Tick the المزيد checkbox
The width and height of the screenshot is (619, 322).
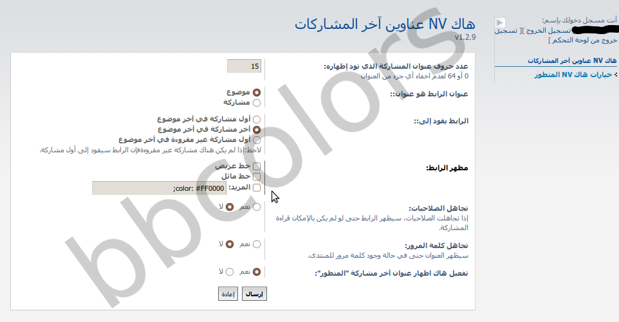point(257,188)
